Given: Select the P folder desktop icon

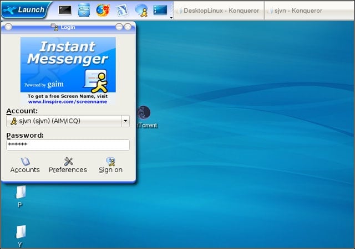Looking at the screenshot, I should pos(21,196).
